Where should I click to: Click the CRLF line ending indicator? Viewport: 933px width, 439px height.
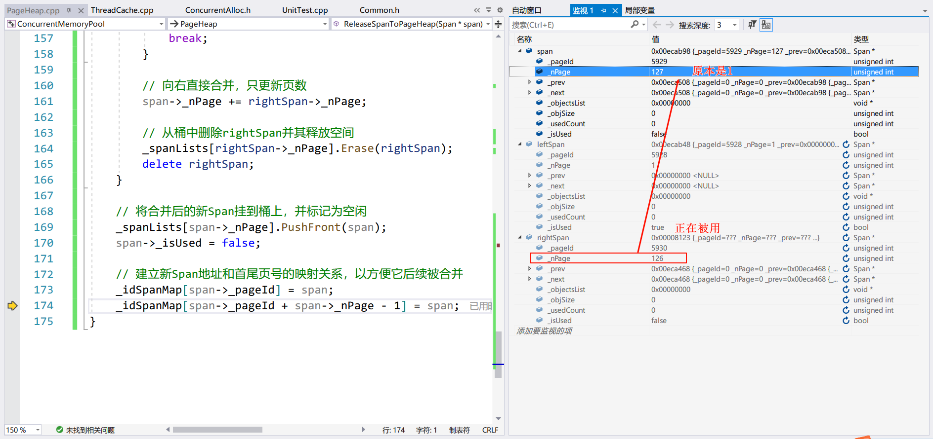[x=490, y=430]
